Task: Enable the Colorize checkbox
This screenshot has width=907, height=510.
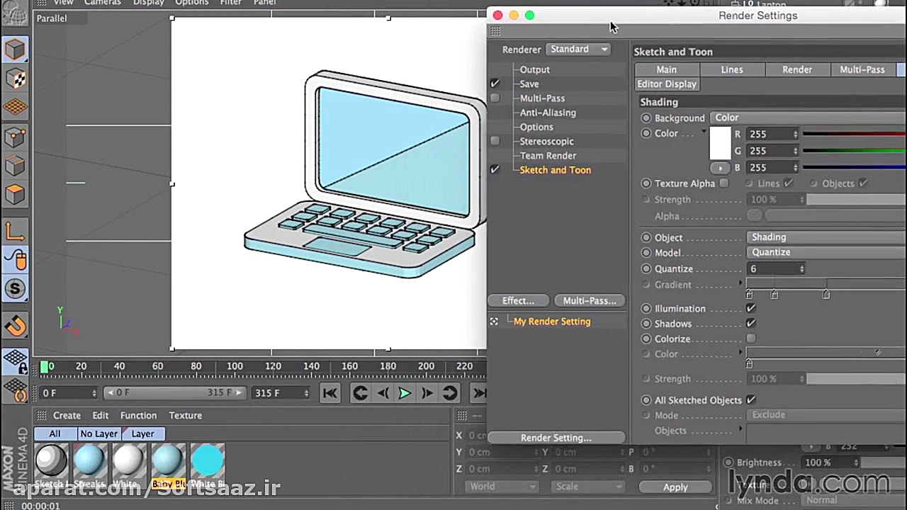Action: (x=751, y=339)
